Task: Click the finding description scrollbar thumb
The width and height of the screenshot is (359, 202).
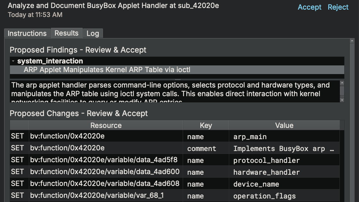Action: click(x=342, y=91)
